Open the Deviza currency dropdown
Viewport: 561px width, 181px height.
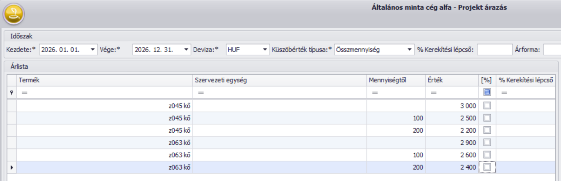click(x=265, y=50)
